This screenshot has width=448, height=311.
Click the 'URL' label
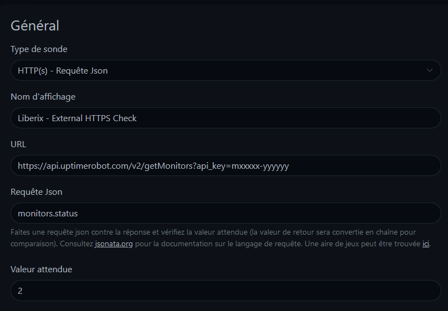(18, 144)
